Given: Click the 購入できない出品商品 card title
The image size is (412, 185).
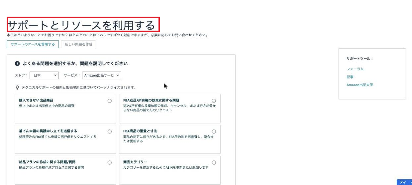Looking at the screenshot, I should pyautogui.click(x=36, y=100).
